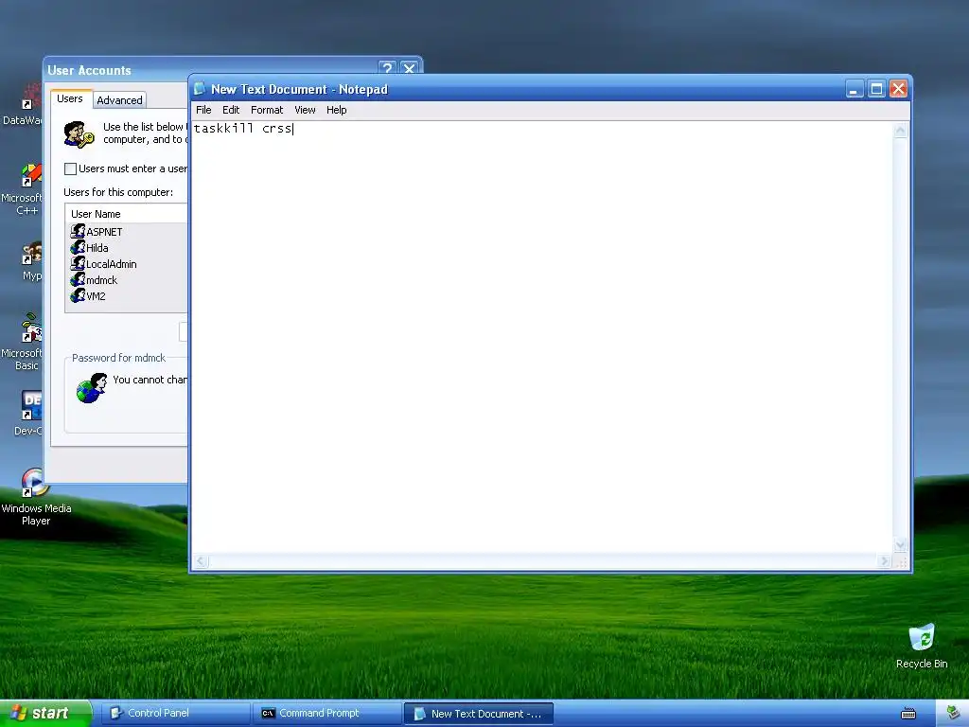Click Notepad vertical scrollbar up arrow
969x727 pixels.
[901, 131]
